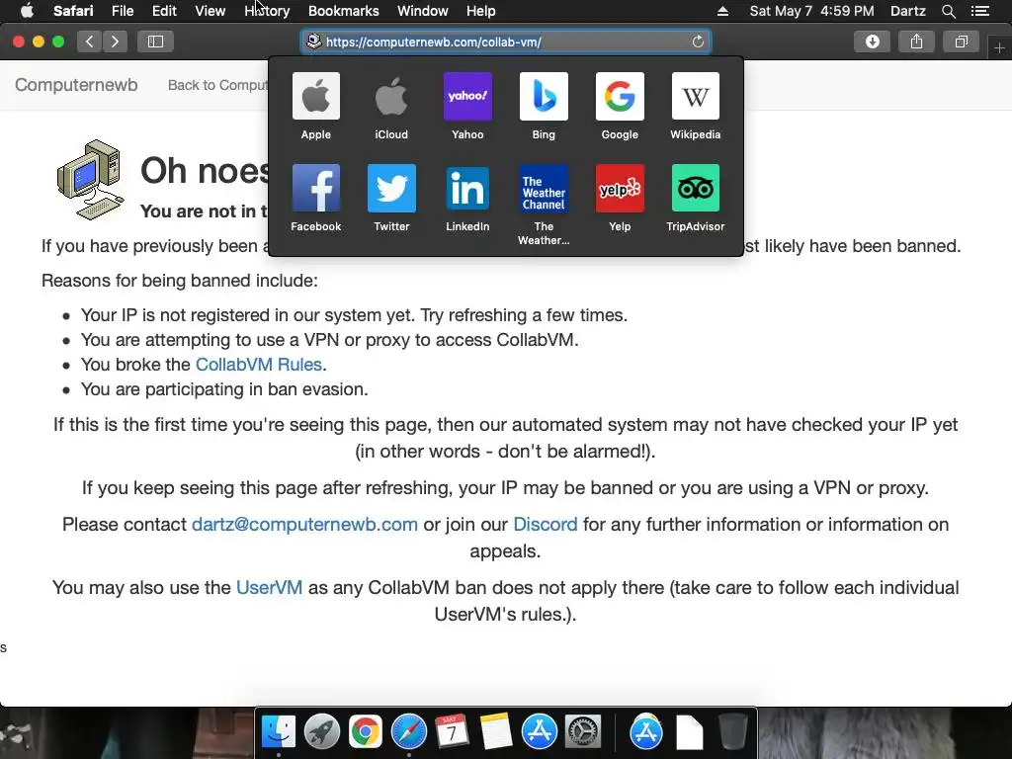Screen dimensions: 1012x759
Task: Click the Dartz user menu
Action: click(x=907, y=11)
